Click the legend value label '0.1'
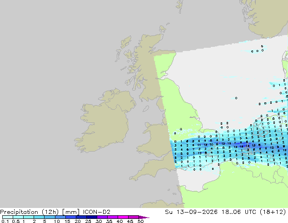Screen dimensions: 288x223 coord(5,221)
